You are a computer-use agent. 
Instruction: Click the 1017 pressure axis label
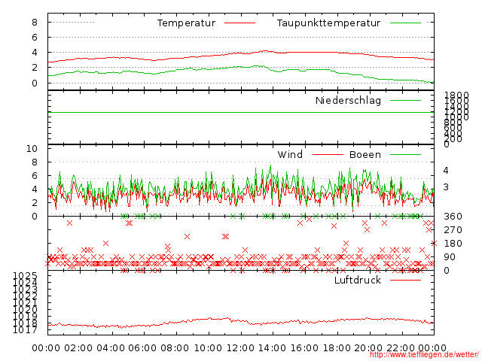(25, 330)
